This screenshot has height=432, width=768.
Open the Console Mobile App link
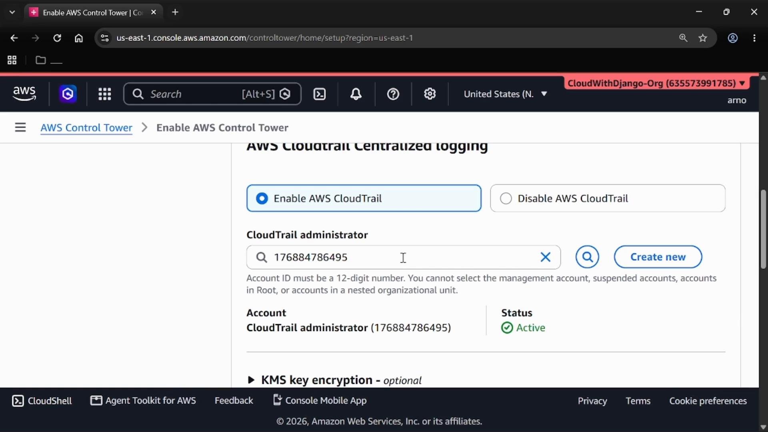pos(320,401)
